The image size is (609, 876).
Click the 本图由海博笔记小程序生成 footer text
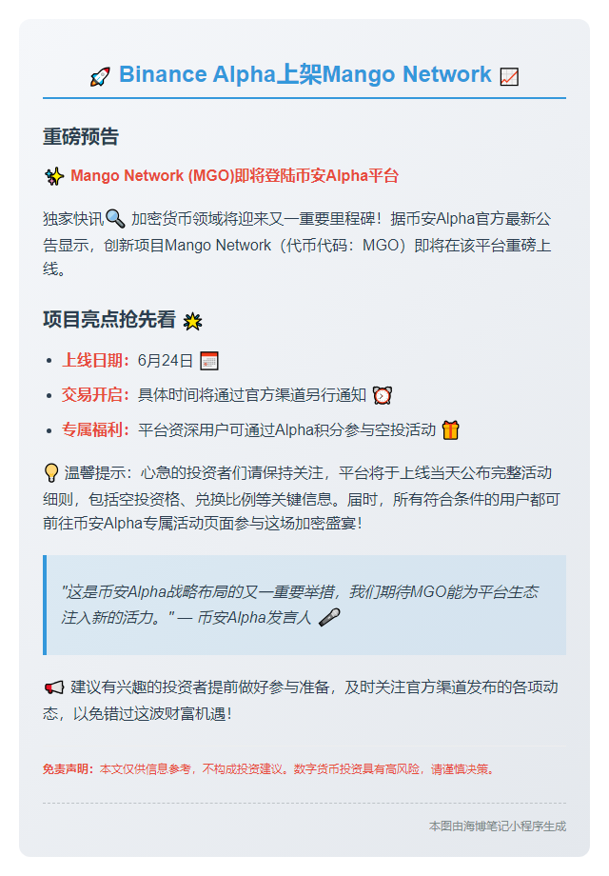coord(498,826)
